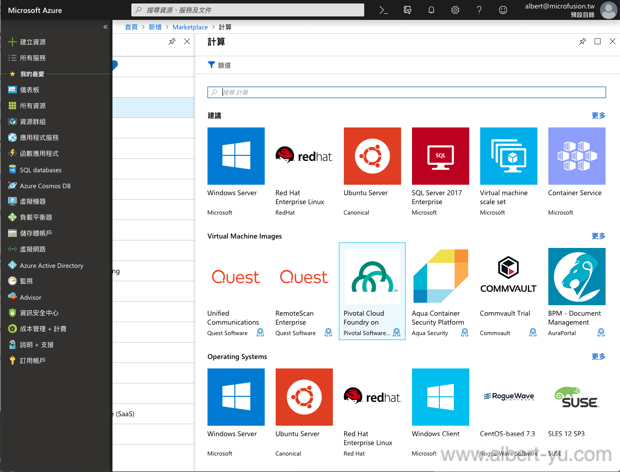Go to 新增 in the breadcrumb
The width and height of the screenshot is (620, 472).
click(x=155, y=27)
